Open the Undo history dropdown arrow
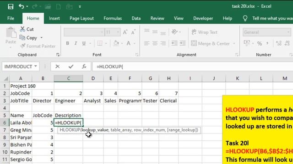 [27, 6]
